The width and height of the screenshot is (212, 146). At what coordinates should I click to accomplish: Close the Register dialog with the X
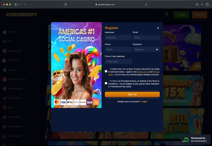point(158,28)
